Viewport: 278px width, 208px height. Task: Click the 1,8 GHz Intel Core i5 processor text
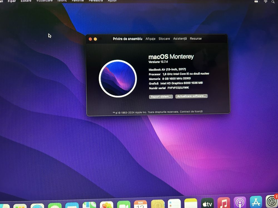coord(186,74)
